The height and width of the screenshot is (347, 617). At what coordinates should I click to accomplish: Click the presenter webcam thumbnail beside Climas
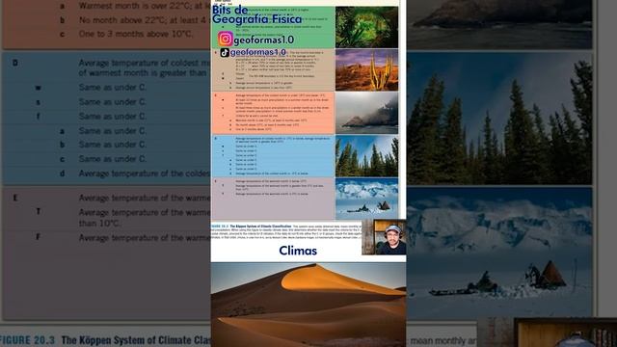point(384,237)
